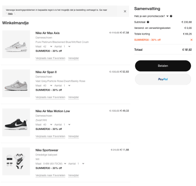Open Nike Sportswear babyset product image
196x186 pixels.
16,161
